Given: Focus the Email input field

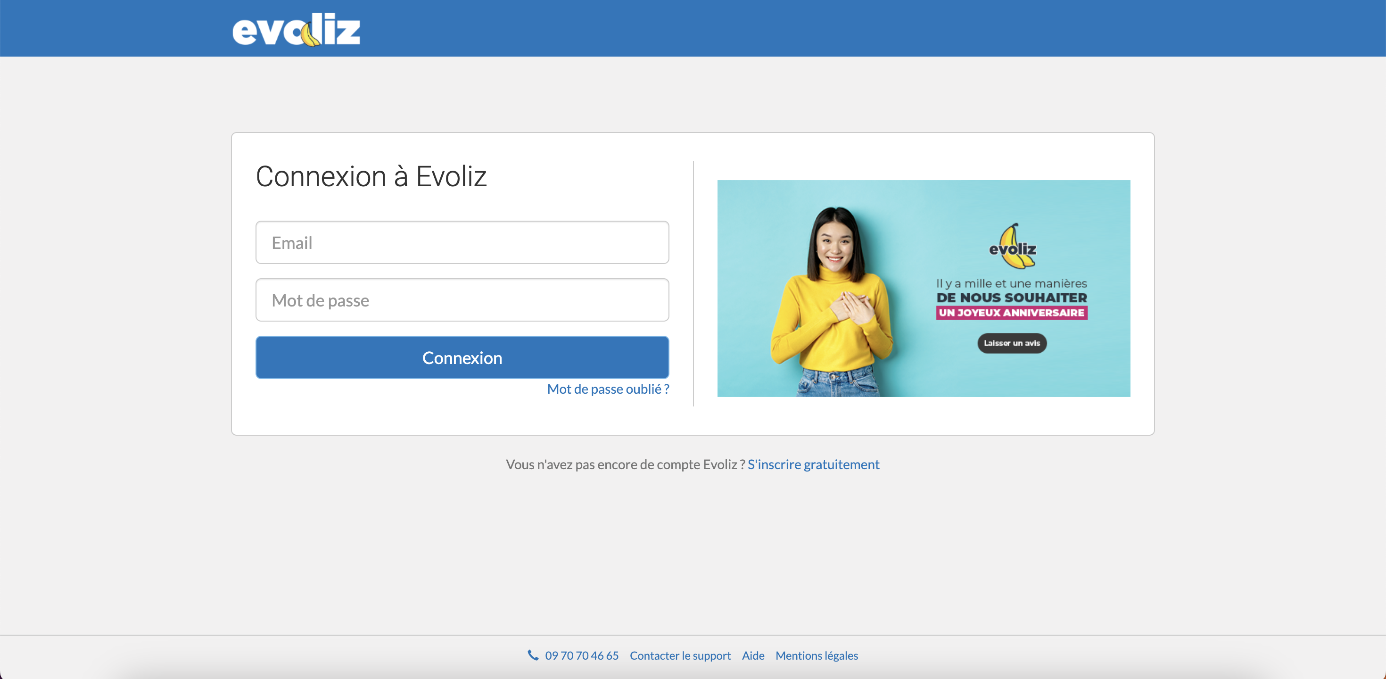Looking at the screenshot, I should (x=462, y=243).
